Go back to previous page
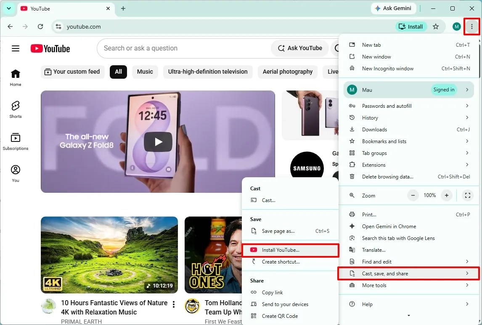This screenshot has width=482, height=325. (10, 27)
